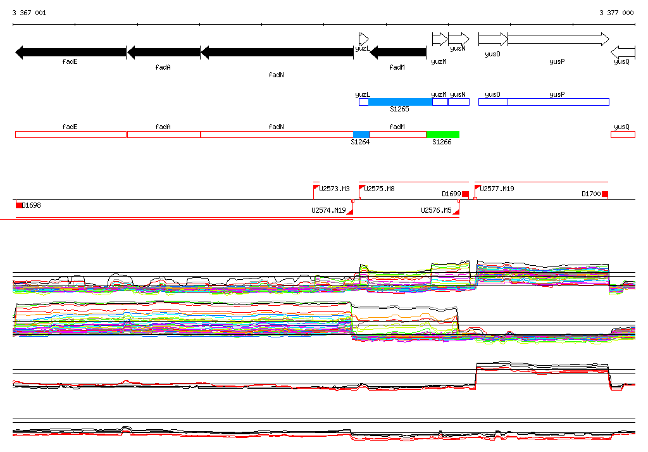Click the red D1698 terminator square
The width and height of the screenshot is (648, 452).
18,205
